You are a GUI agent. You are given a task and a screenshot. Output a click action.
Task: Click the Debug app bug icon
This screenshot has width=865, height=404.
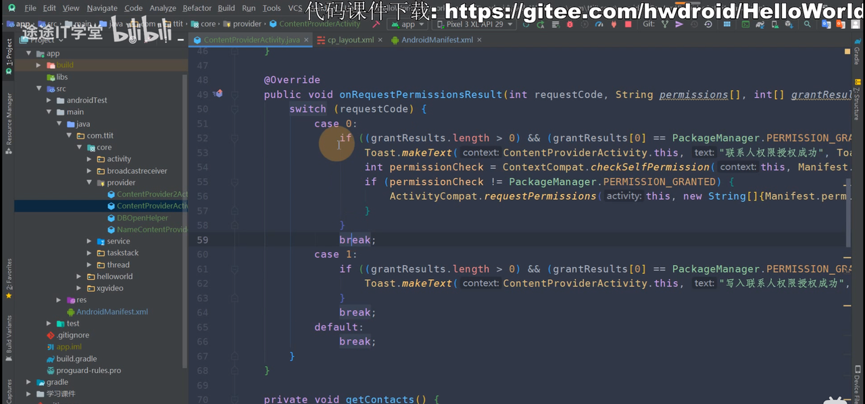[570, 24]
